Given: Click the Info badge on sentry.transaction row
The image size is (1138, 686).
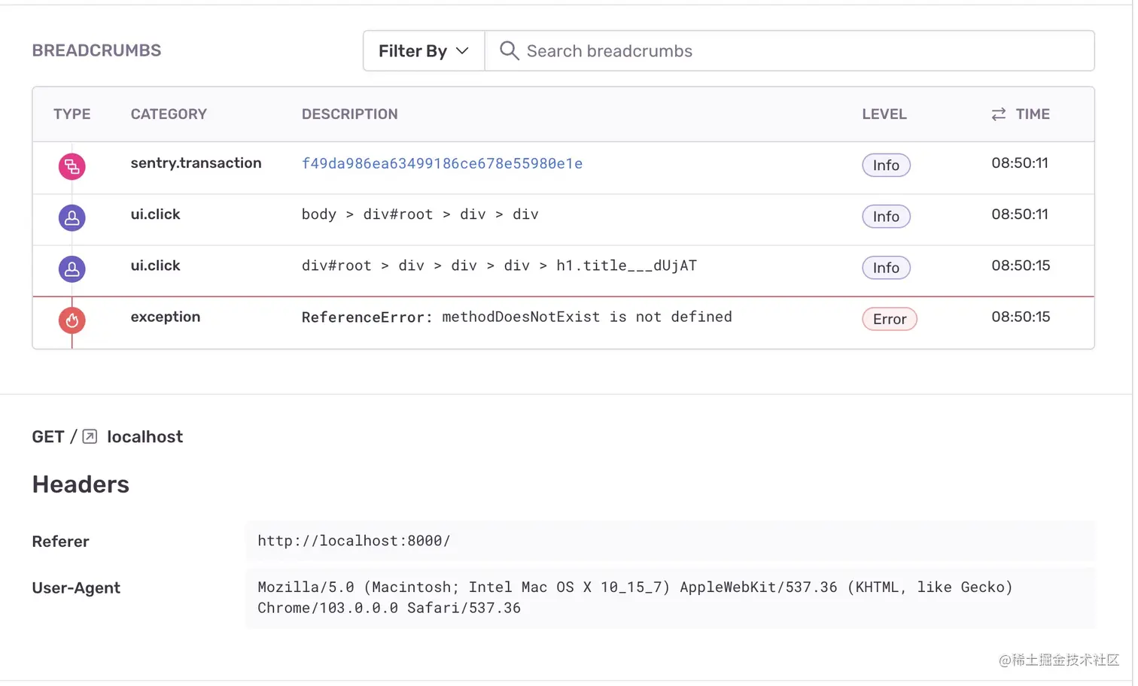Looking at the screenshot, I should click(886, 165).
